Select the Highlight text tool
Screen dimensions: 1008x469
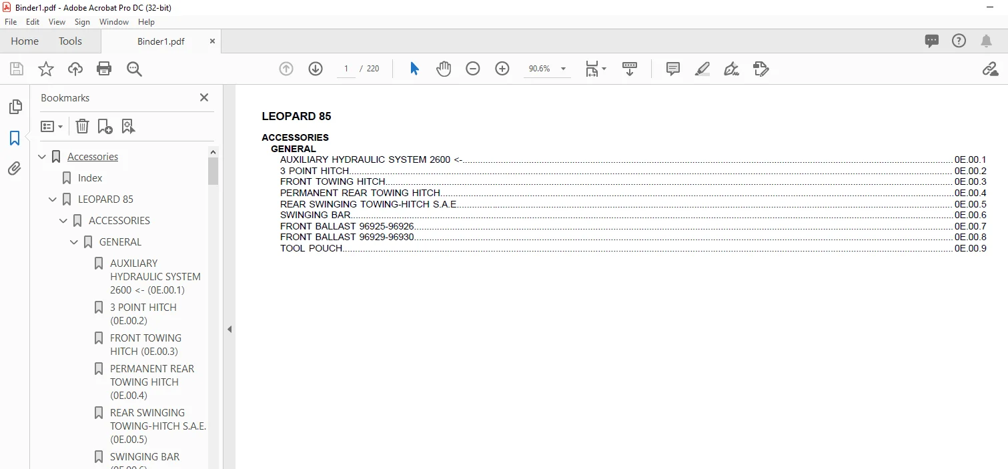tap(702, 69)
